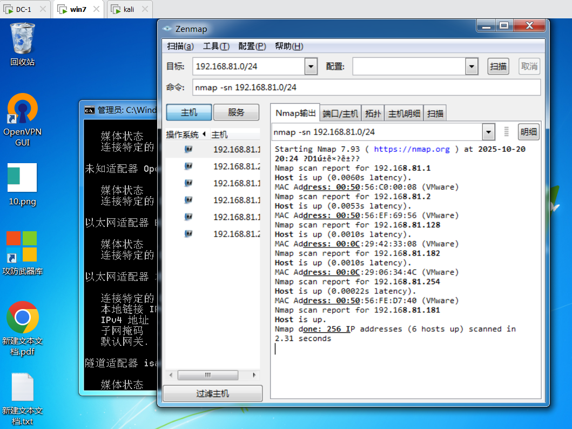This screenshot has width=572, height=429.
Task: Switch to the 主机明细 tab
Action: click(x=404, y=114)
